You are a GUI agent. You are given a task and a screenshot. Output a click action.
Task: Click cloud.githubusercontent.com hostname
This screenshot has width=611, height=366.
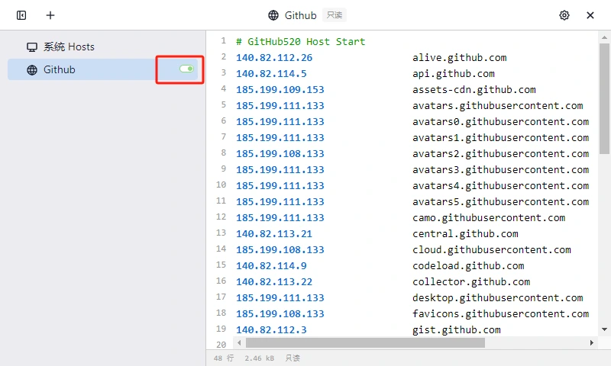pos(492,249)
